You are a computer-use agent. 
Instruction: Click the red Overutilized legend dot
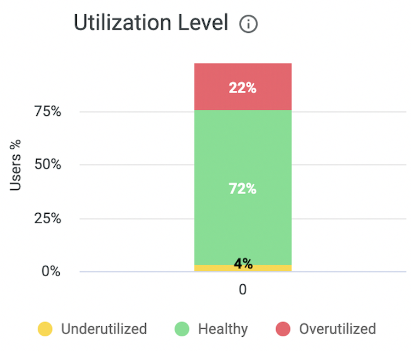(283, 329)
